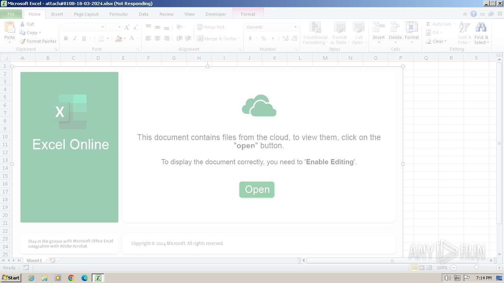Click the zoom slider handle
The width and height of the screenshot is (504, 283).
coord(476,268)
